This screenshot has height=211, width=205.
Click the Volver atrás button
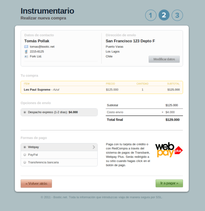(36, 184)
